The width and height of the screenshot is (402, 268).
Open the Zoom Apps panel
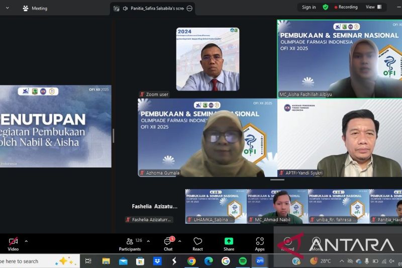[260, 244]
